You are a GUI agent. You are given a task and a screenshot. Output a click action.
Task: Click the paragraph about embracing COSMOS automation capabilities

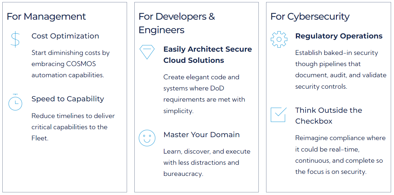pos(71,64)
